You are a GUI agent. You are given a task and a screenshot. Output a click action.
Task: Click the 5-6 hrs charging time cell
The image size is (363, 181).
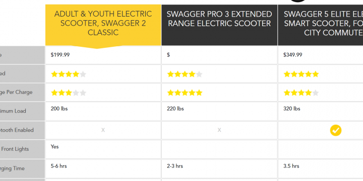point(103,168)
